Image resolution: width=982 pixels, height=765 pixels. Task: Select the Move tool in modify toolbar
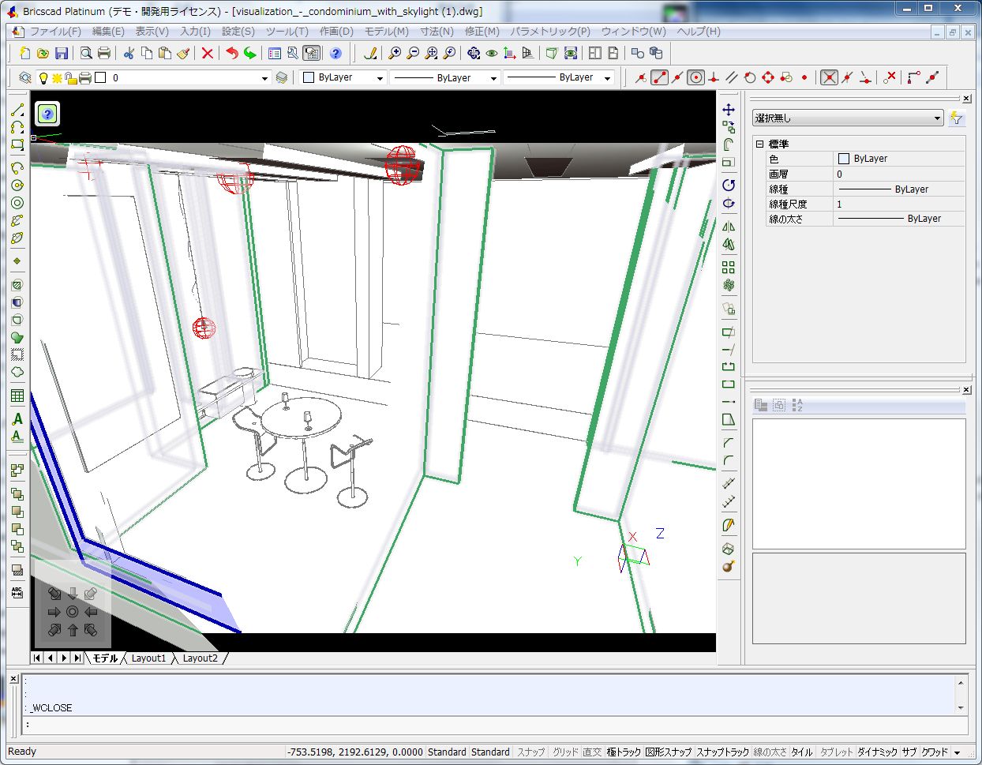pyautogui.click(x=729, y=110)
